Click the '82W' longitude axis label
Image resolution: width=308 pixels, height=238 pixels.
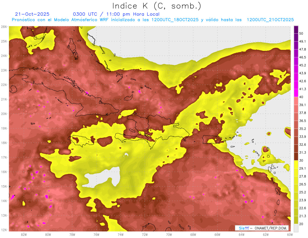point(24,234)
